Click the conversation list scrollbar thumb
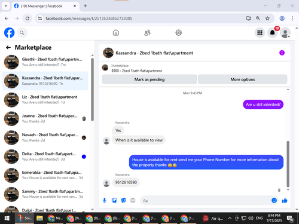299x224 pixels. [92, 89]
